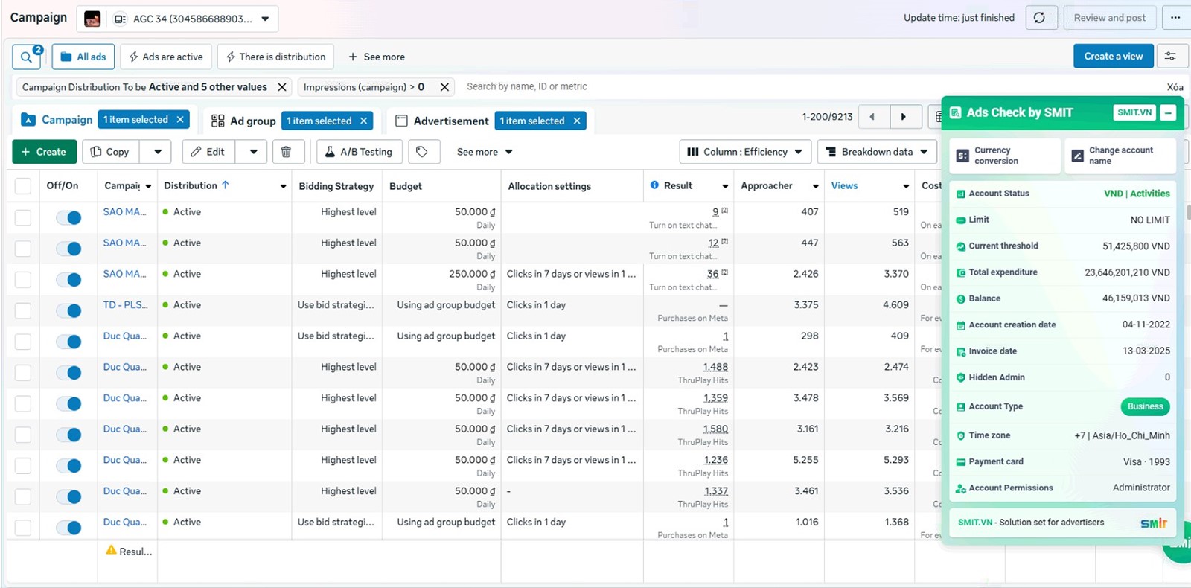Open the three-dots more options menu
The width and height of the screenshot is (1191, 588).
(x=1175, y=18)
